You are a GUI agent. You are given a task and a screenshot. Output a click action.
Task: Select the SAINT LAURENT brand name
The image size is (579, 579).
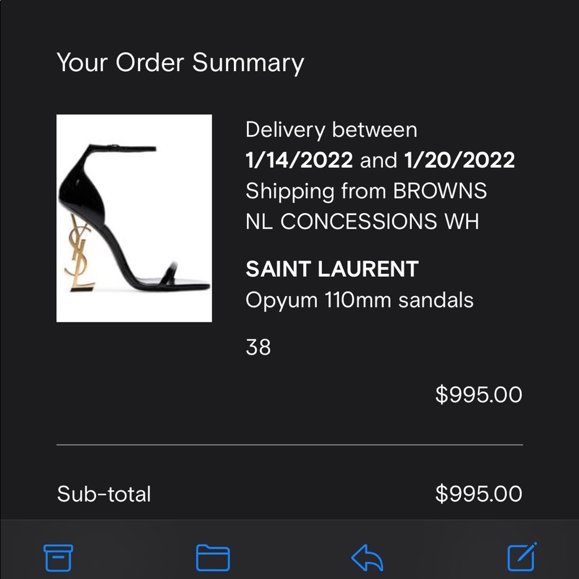coord(331,269)
